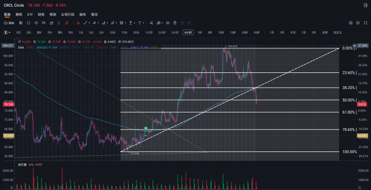
Task: Expand the magnet snap dropdown arrow
Action: pos(162,23)
